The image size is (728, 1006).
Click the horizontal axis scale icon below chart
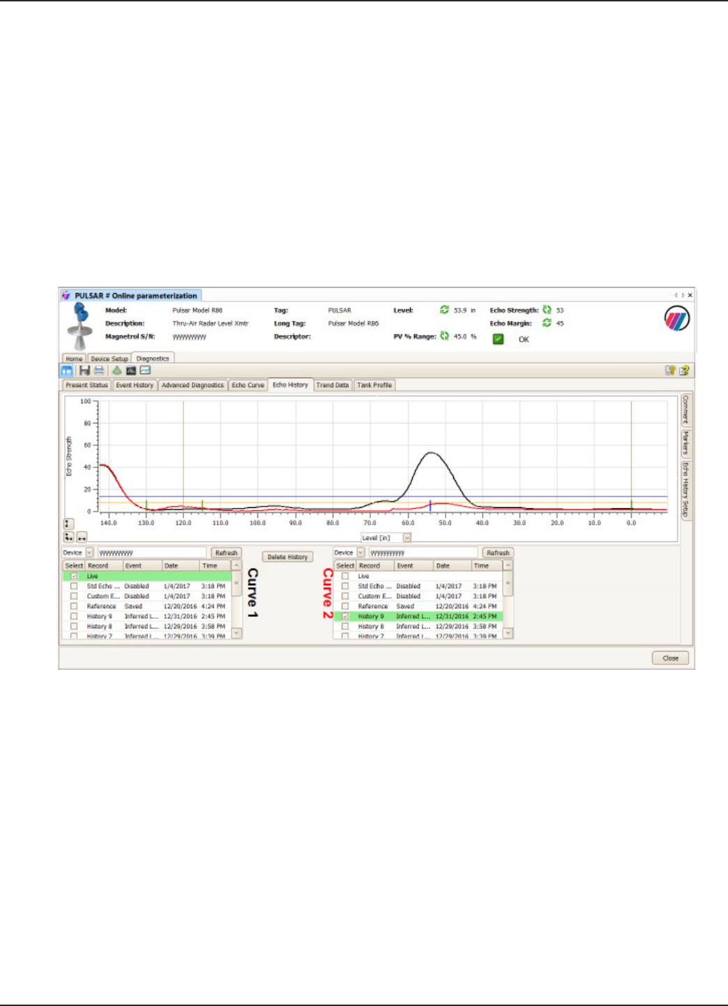tap(82, 537)
